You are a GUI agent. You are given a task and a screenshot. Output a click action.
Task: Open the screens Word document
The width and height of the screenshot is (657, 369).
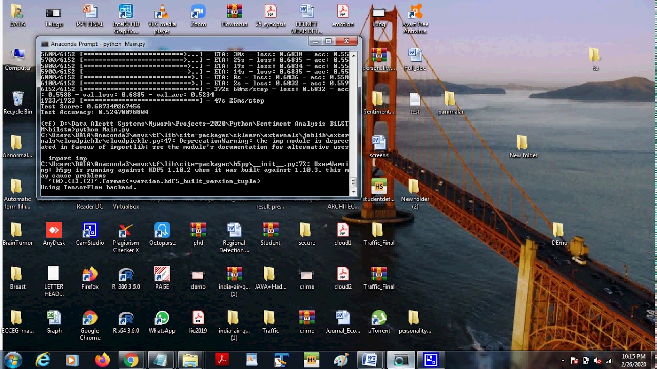tap(379, 147)
